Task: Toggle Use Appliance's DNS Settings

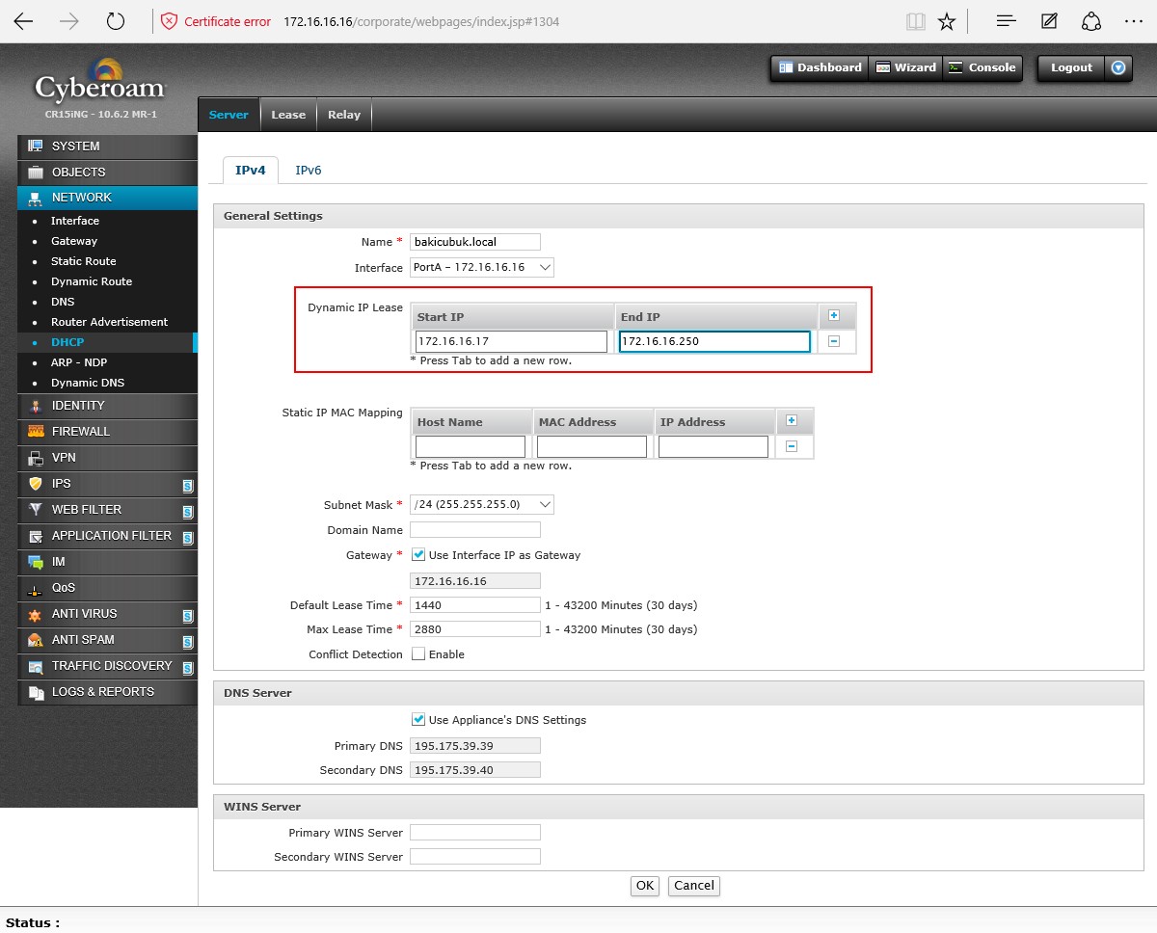Action: (418, 720)
